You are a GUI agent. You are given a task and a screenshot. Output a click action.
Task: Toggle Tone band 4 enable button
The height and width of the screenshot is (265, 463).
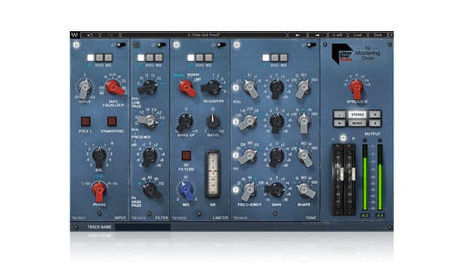point(235,87)
